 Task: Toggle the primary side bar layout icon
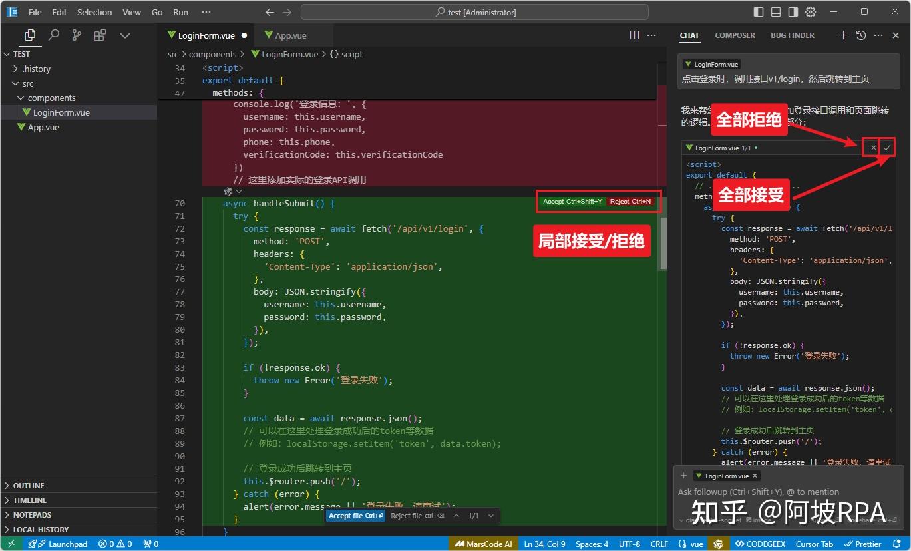[759, 12]
